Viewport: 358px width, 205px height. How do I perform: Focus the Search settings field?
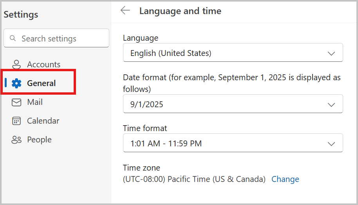tap(56, 38)
